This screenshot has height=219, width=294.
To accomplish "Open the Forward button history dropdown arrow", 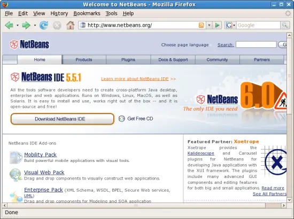I will [35, 25].
